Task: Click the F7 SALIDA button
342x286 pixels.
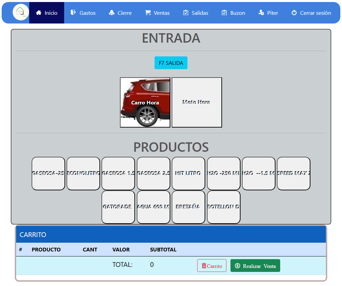Action: [171, 63]
